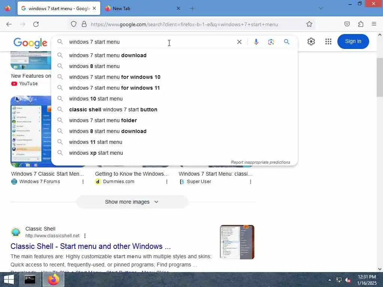The width and height of the screenshot is (383, 287).
Task: Click Firefox icon in the taskbar
Action: 53,280
